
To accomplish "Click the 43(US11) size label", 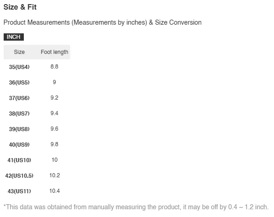I will [19, 191].
